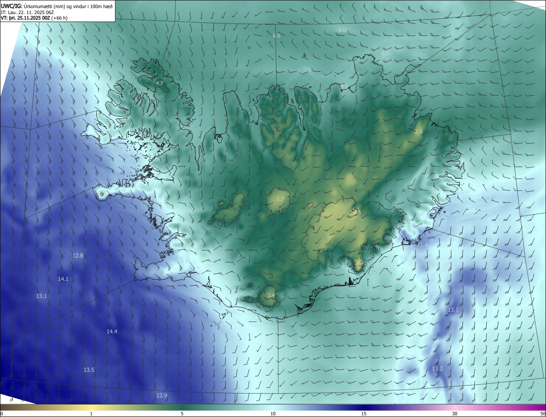Image resolution: width=546 pixels, height=417 pixels.
Task: Select the 14.4 value label
Action: click(x=112, y=331)
